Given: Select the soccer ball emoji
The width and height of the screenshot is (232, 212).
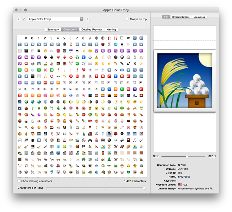Looking at the screenshot, I should 122,57.
